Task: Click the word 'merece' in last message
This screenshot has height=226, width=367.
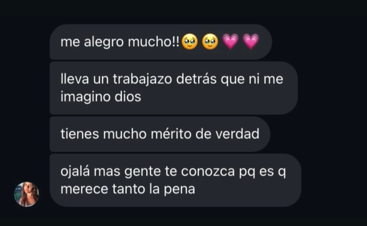Action: coord(84,190)
